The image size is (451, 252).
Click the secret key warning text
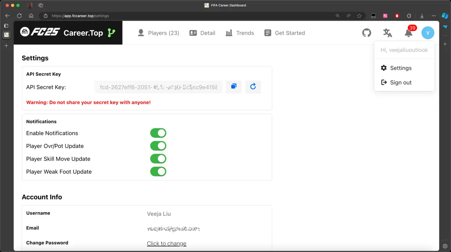click(x=88, y=102)
